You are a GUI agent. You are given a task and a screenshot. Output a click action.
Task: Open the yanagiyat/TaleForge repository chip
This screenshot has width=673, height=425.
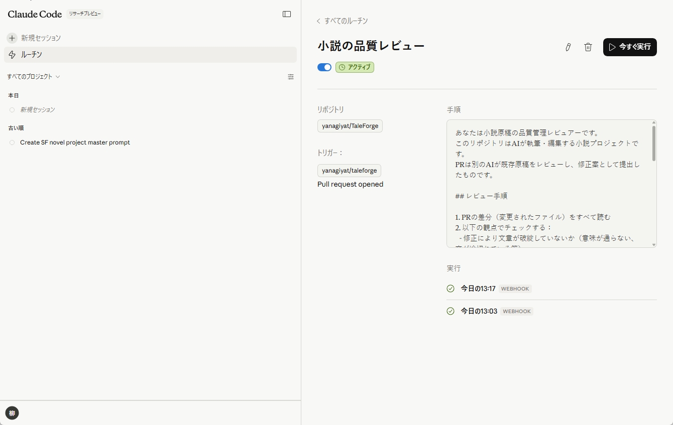coord(350,126)
